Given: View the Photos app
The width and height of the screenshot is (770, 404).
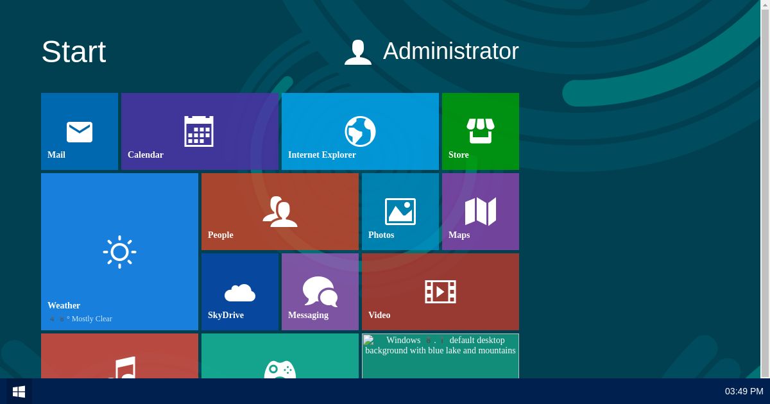Looking at the screenshot, I should click(400, 211).
